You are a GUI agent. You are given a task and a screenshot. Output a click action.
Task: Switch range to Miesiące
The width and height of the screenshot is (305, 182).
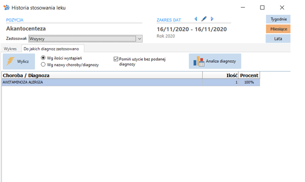click(278, 29)
